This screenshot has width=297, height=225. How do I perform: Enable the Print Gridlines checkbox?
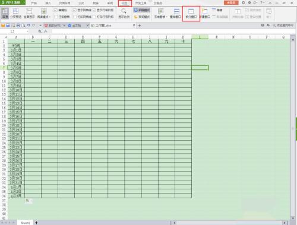(x=75, y=17)
